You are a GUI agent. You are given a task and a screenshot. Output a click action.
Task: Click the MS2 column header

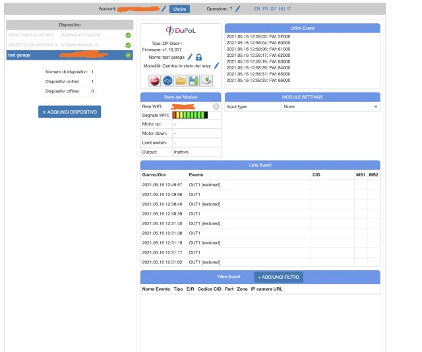pyautogui.click(x=374, y=174)
